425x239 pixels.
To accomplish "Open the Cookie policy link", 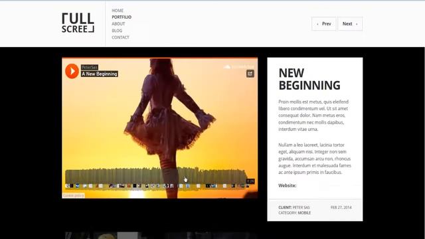I will pos(74,195).
